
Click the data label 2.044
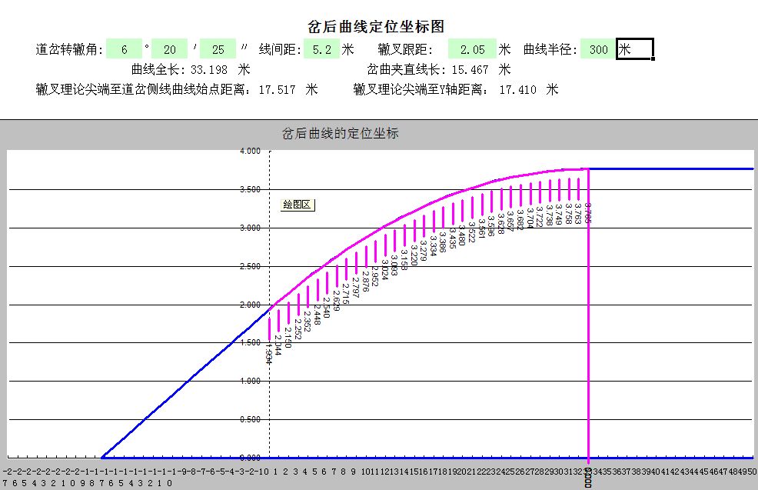278,345
